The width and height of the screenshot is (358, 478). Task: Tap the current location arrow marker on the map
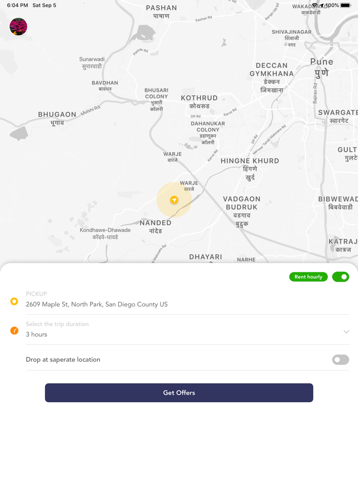174,200
